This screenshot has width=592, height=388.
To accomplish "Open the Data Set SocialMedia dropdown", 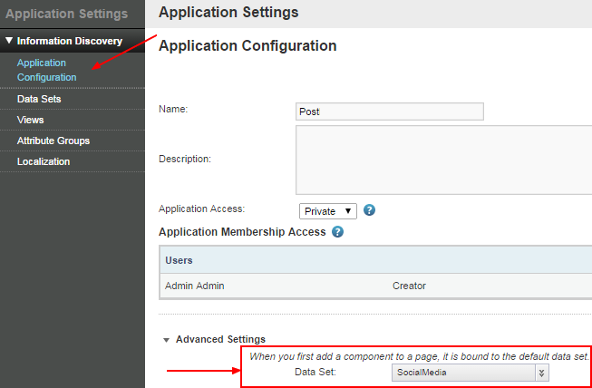I will point(471,373).
